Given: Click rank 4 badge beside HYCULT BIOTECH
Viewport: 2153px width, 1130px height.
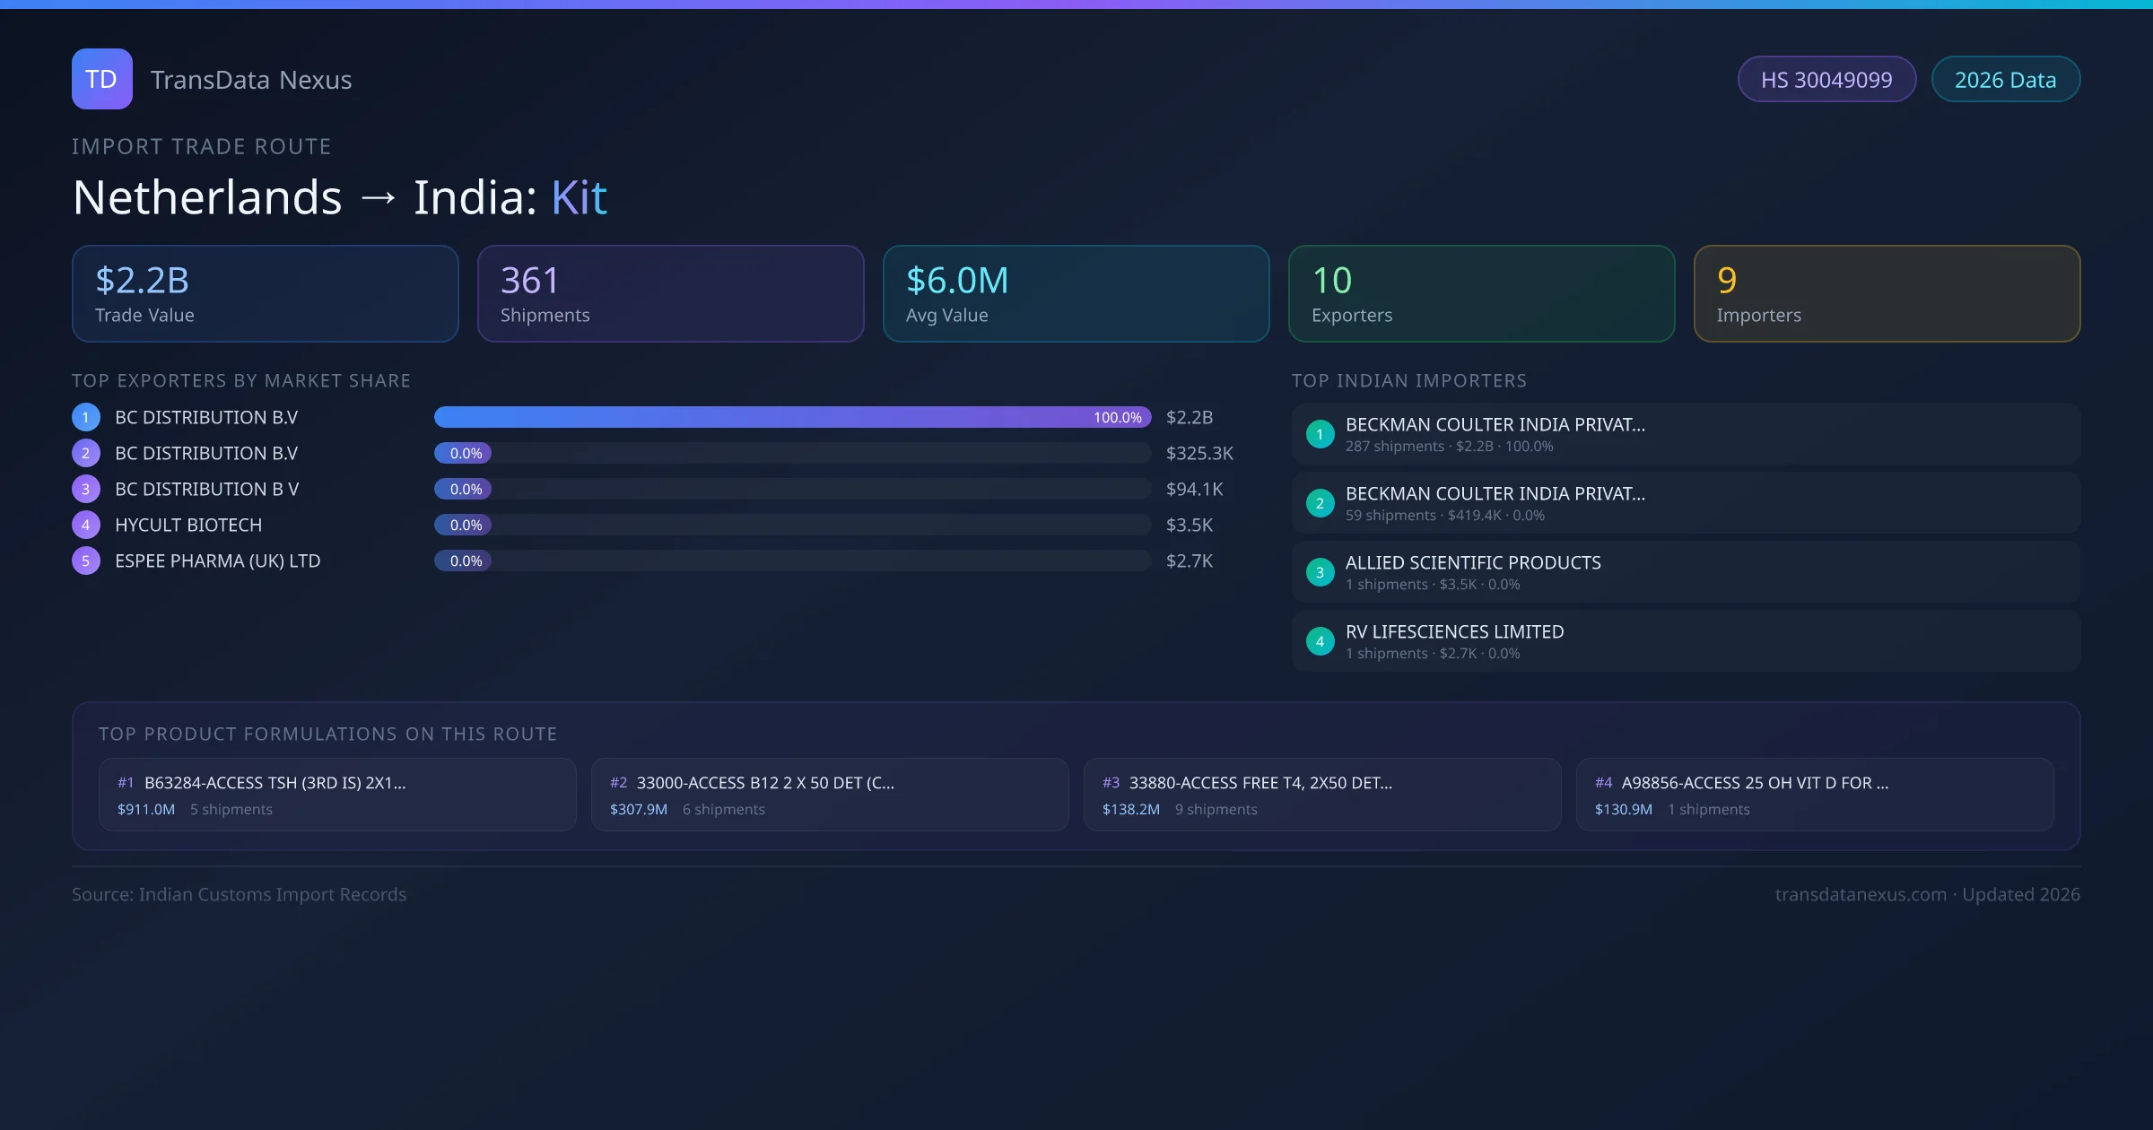Looking at the screenshot, I should (86, 525).
